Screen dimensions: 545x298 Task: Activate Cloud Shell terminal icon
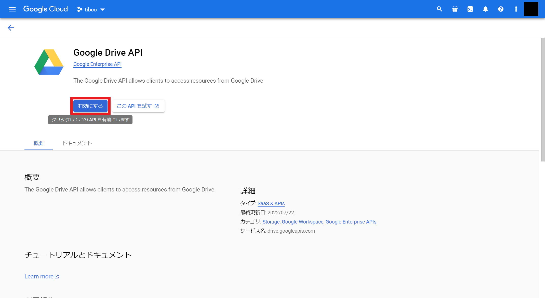tap(470, 9)
